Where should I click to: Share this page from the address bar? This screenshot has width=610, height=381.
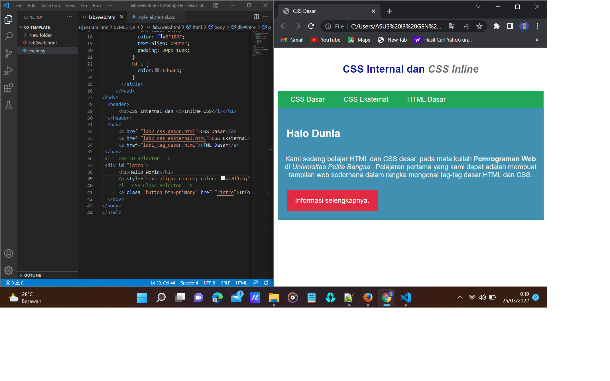[x=466, y=26]
